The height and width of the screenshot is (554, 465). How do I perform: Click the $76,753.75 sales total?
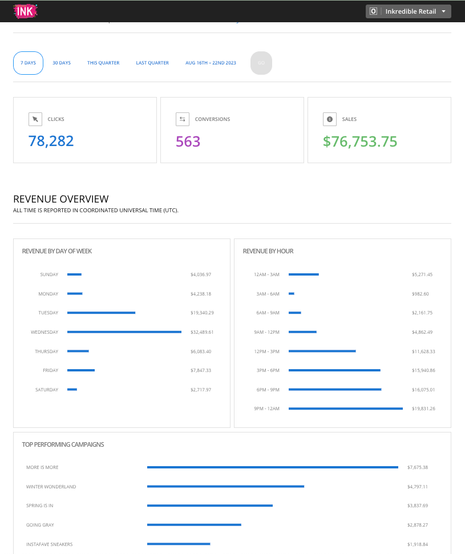pyautogui.click(x=360, y=141)
